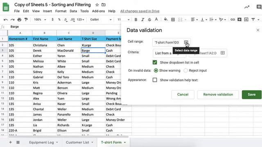Click the Cell range input field
Screen dimensions: 262x147
point(172,42)
